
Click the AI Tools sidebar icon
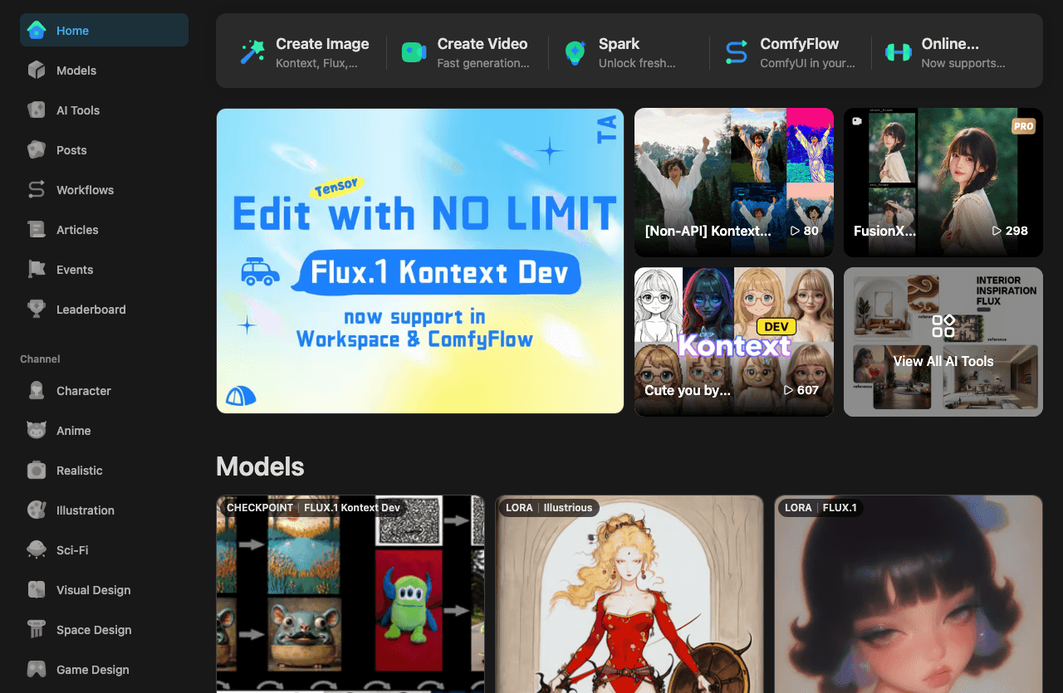(x=37, y=110)
